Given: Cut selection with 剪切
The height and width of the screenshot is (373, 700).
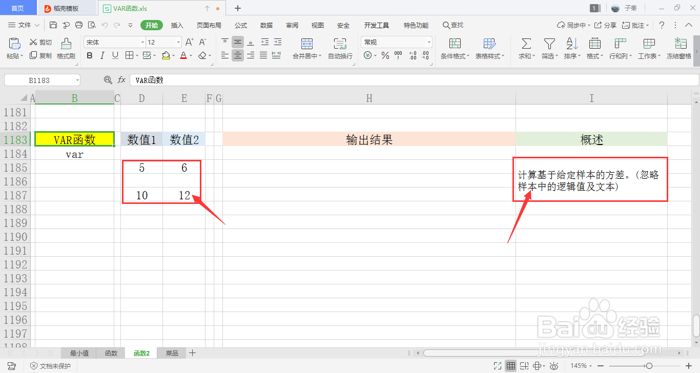Looking at the screenshot, I should pyautogui.click(x=40, y=43).
